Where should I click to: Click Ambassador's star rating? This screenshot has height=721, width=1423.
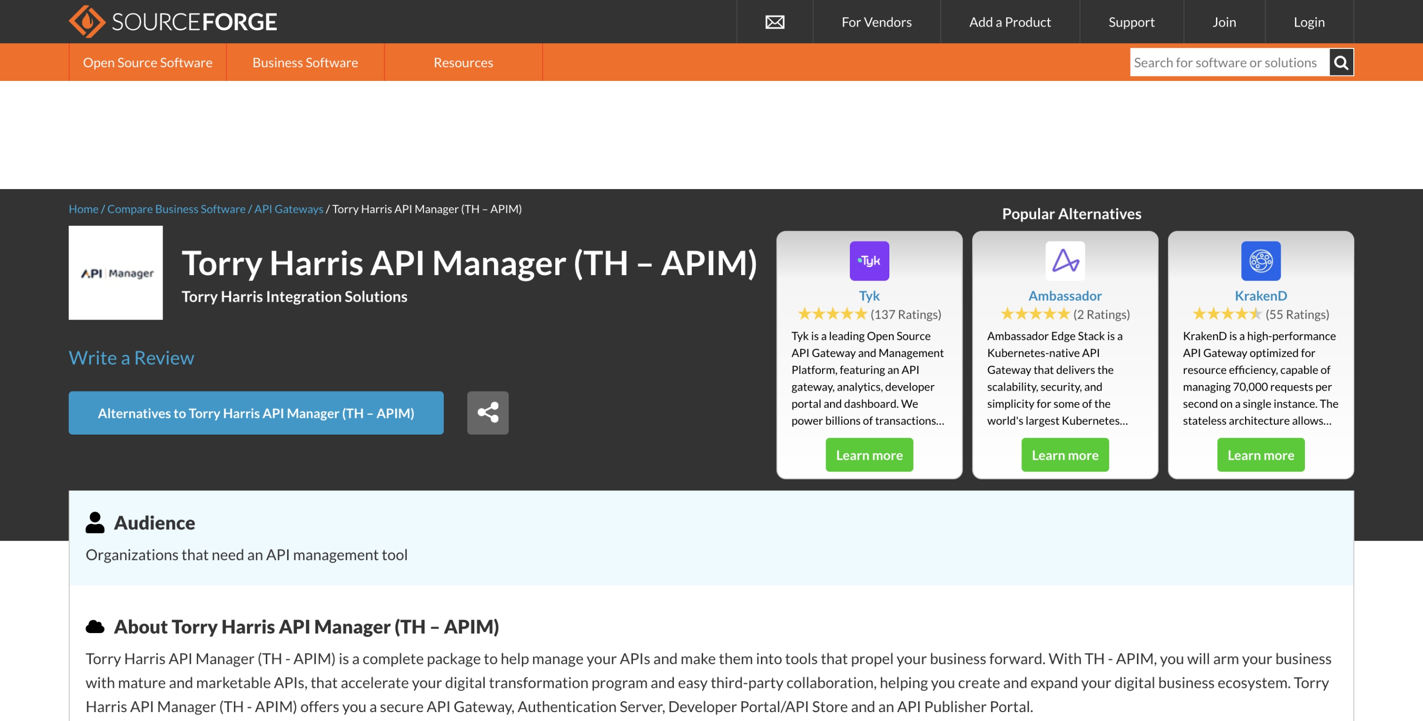[x=1035, y=314]
